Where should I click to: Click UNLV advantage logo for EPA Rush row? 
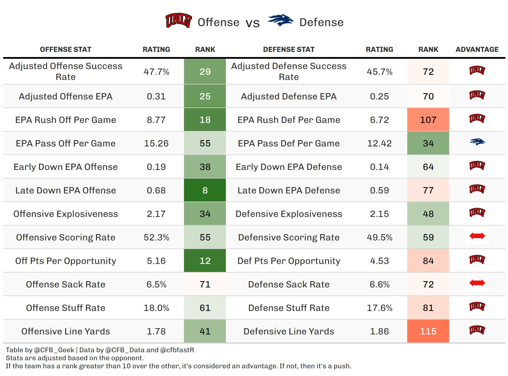pyautogui.click(x=477, y=118)
